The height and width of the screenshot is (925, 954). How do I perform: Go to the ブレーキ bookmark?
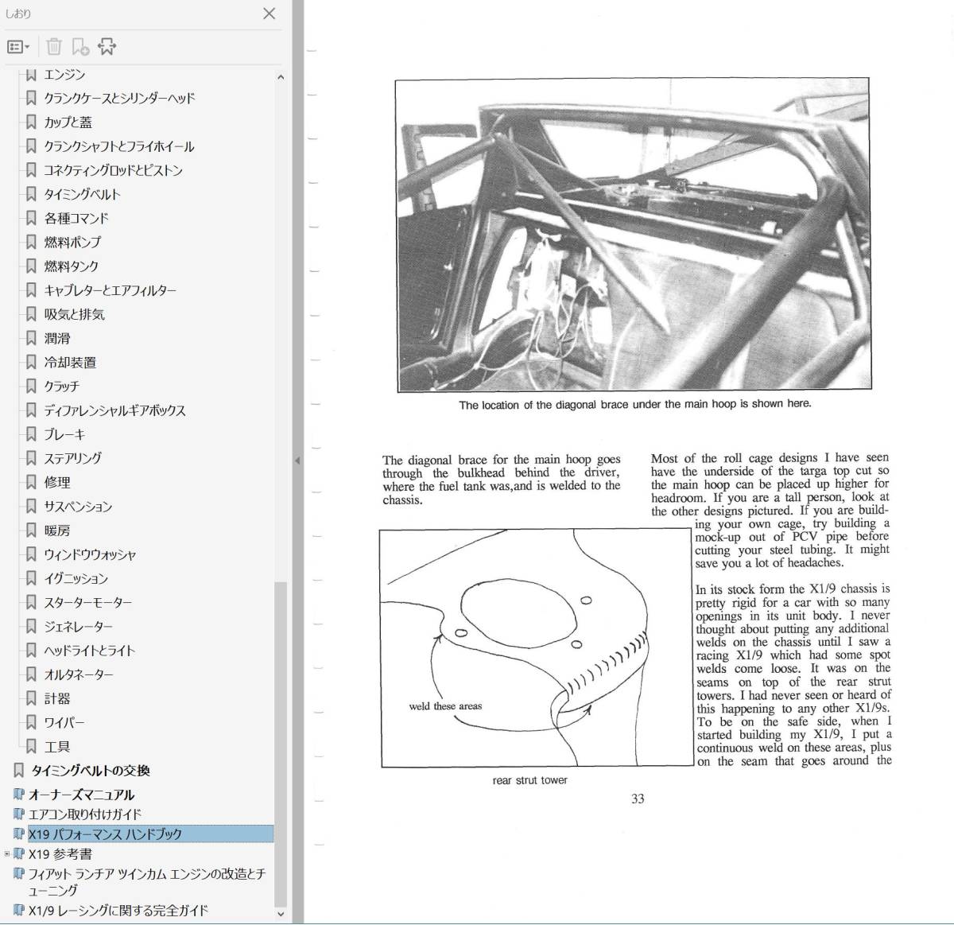[x=64, y=434]
